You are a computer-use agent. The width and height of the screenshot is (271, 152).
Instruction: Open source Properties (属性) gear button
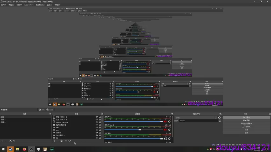click(42, 110)
